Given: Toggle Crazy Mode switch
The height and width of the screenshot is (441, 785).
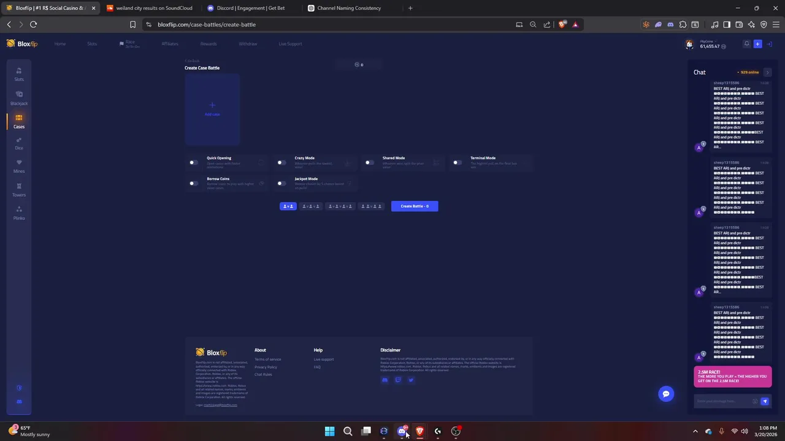Looking at the screenshot, I should pyautogui.click(x=281, y=162).
